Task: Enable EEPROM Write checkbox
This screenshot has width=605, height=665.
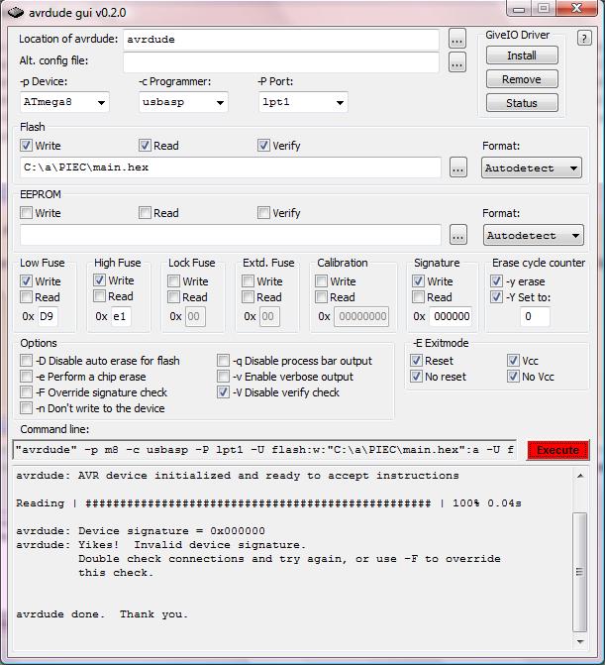Action: pyautogui.click(x=26, y=212)
